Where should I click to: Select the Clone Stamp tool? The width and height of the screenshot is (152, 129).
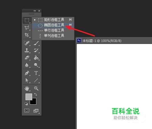click(x=27, y=50)
